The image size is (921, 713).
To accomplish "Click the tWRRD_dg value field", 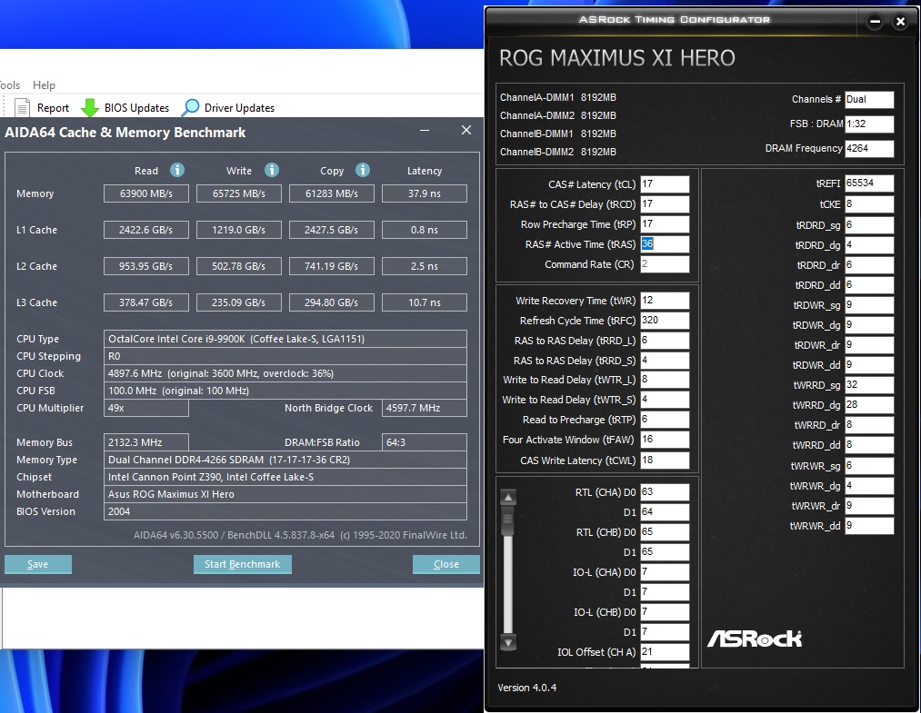I will coord(869,405).
